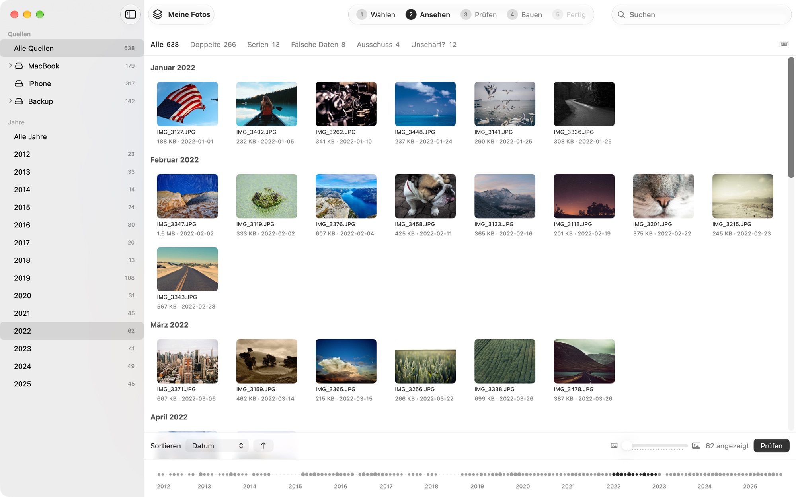The image size is (796, 497).
Task: Switch to the Doppelte 266 tab
Action: coord(213,45)
